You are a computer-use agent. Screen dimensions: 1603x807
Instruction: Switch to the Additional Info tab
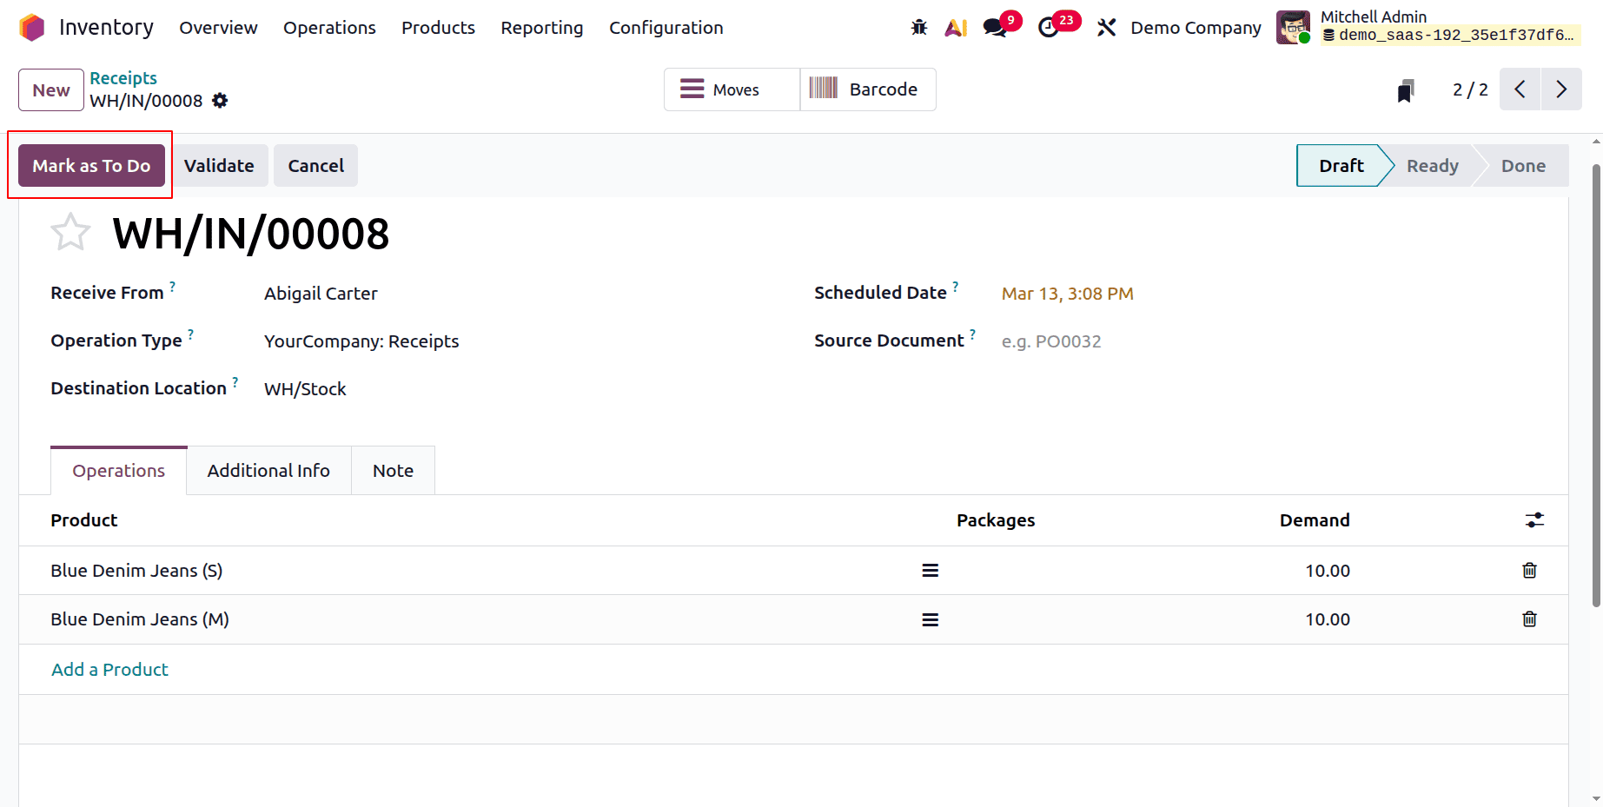coord(268,470)
